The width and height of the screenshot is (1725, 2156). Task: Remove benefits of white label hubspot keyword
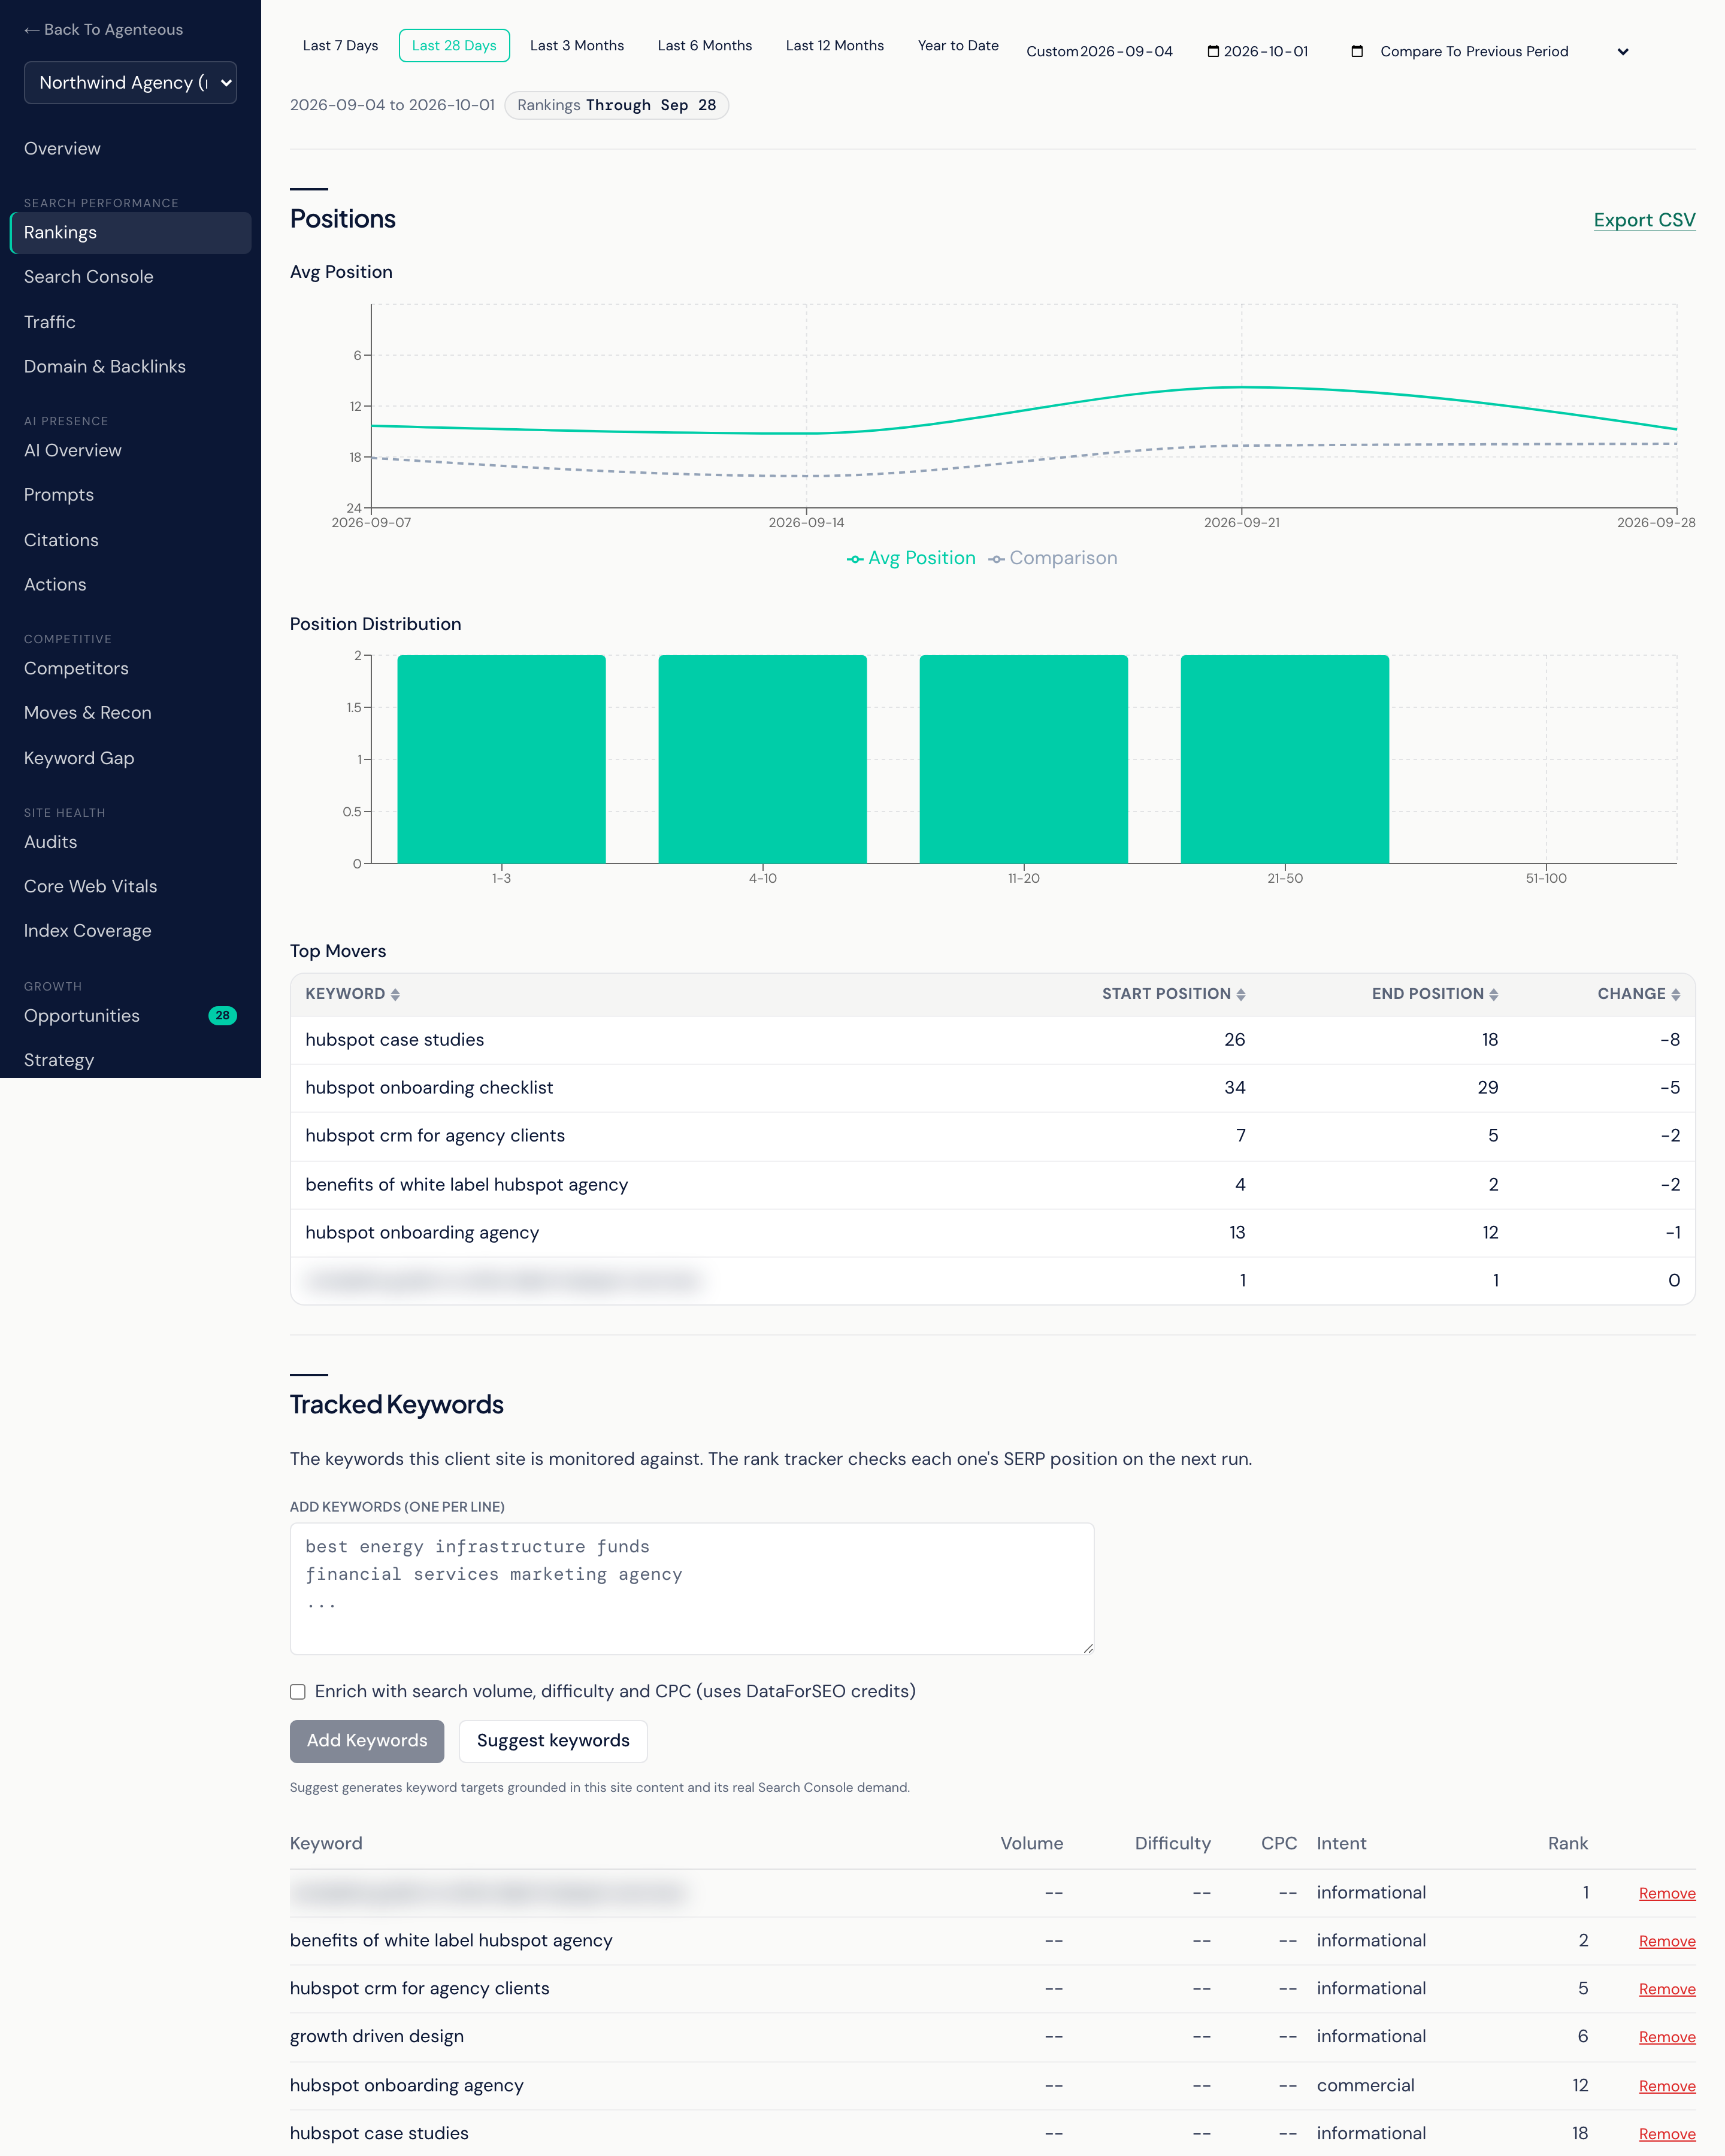pyautogui.click(x=1667, y=1942)
